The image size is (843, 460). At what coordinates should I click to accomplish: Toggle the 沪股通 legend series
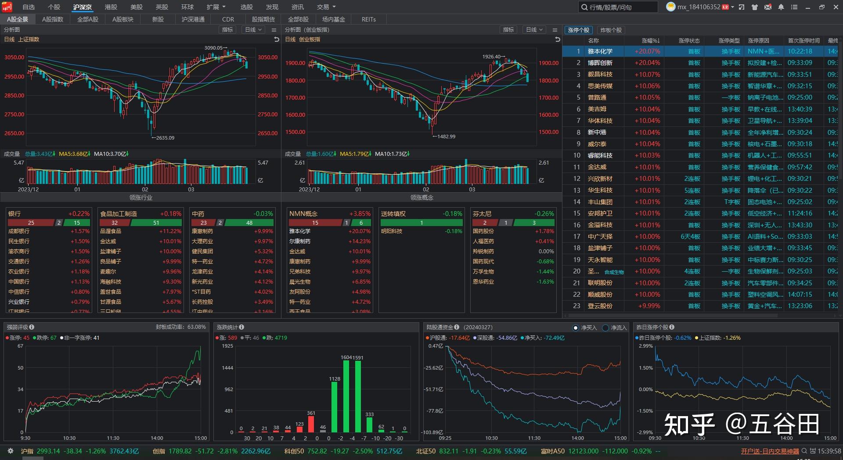447,338
